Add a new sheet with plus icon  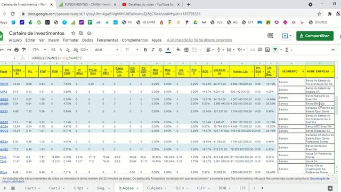(x=4, y=188)
